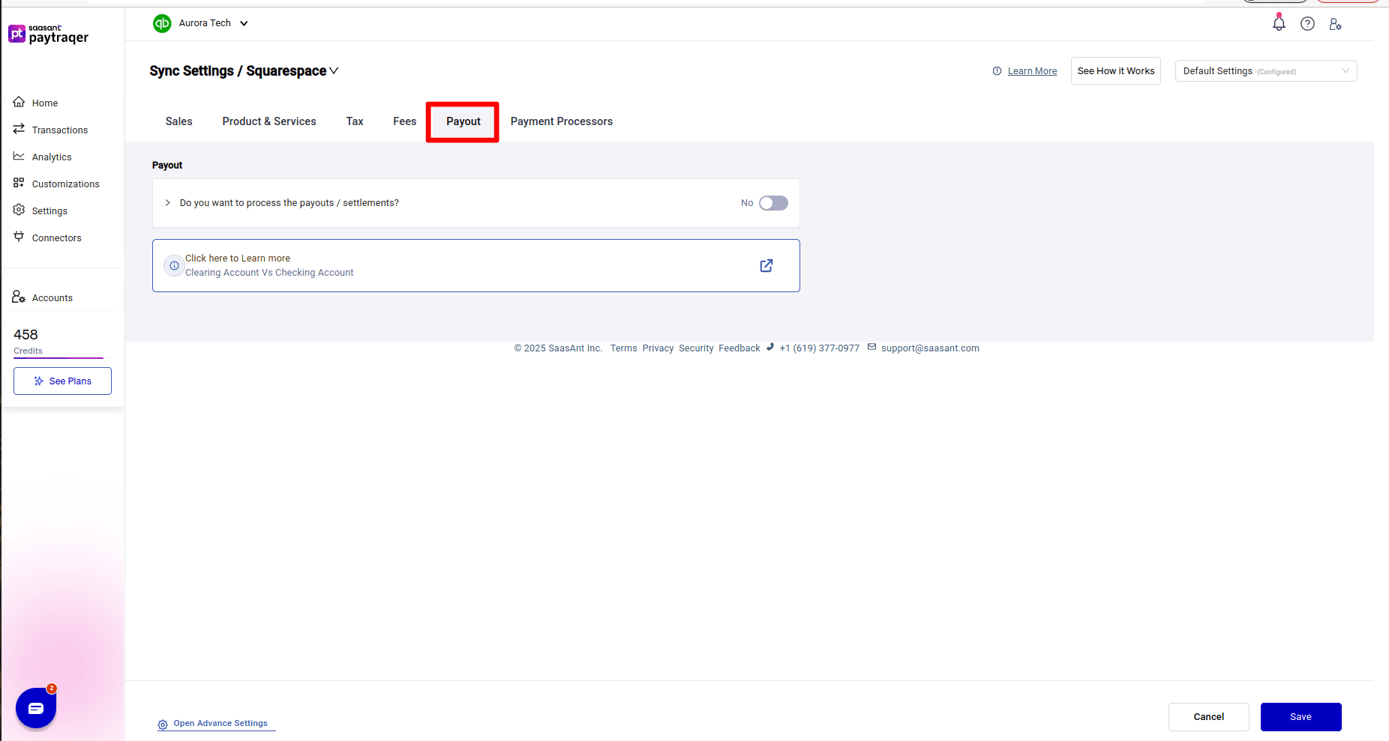Open the Default Settings dropdown
The width and height of the screenshot is (1389, 741).
(x=1264, y=70)
